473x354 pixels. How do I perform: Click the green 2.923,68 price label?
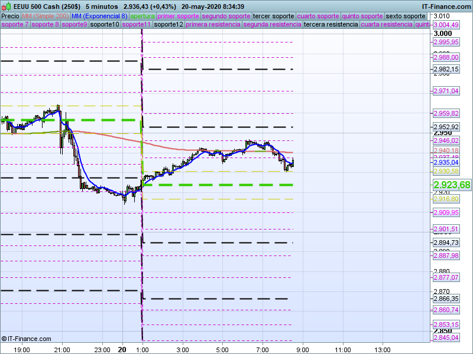[x=452, y=185]
